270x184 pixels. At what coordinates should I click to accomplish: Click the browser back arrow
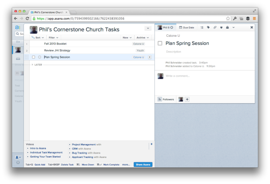pyautogui.click(x=16, y=18)
